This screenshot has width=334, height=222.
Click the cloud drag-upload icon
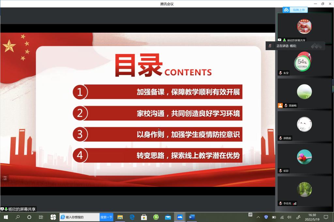tap(286, 10)
